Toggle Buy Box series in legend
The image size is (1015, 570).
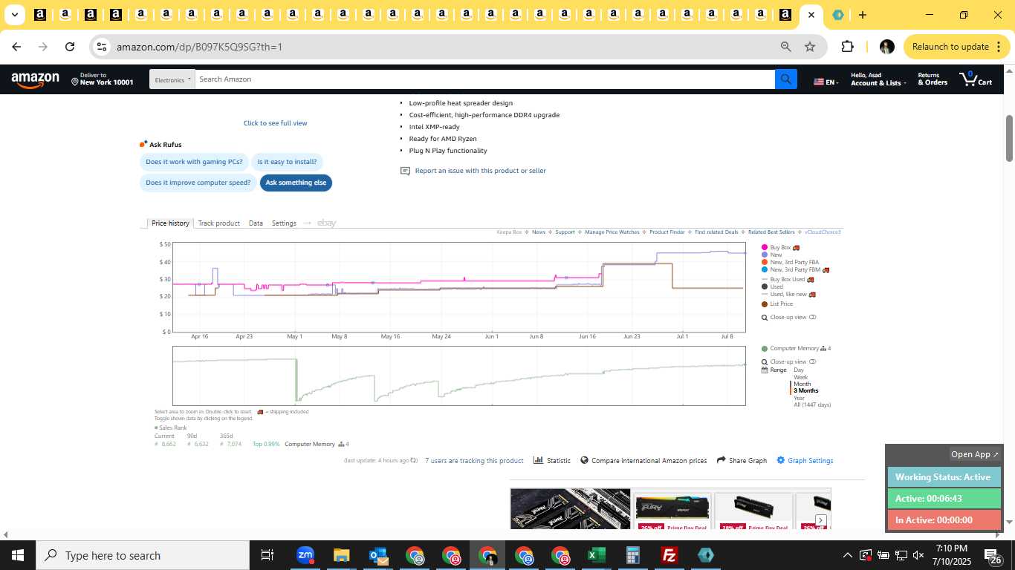[x=780, y=247]
